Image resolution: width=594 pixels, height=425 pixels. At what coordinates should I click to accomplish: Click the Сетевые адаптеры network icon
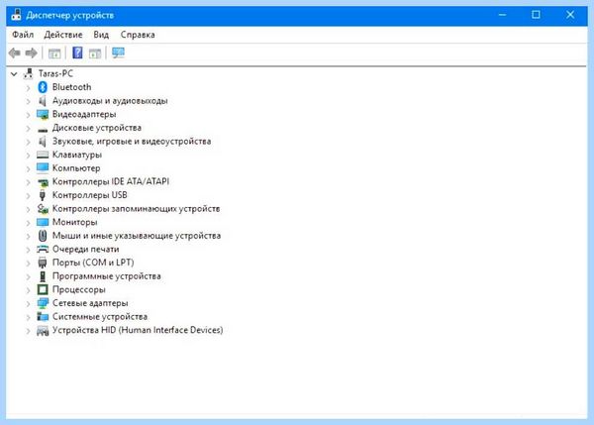(43, 303)
